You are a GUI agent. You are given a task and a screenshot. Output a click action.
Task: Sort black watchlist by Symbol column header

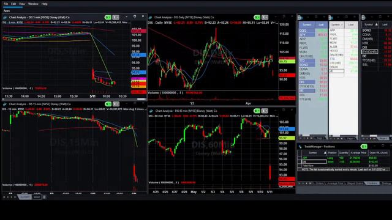click(370, 24)
